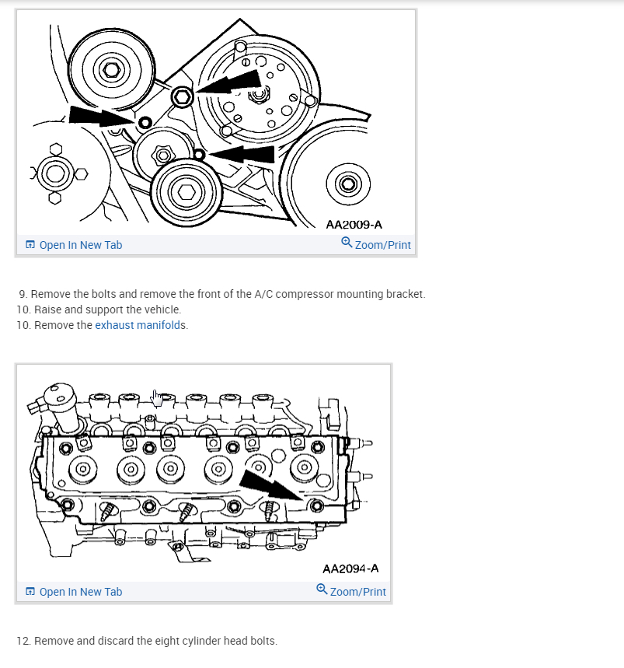Image resolution: width=624 pixels, height=668 pixels.
Task: Click the oil filler cap in cylinder head diagram
Action: coord(61,403)
